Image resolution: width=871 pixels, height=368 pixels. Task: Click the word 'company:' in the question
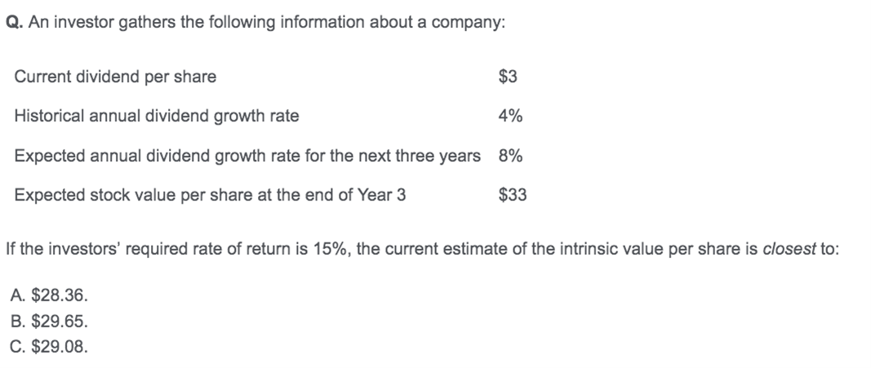point(469,24)
